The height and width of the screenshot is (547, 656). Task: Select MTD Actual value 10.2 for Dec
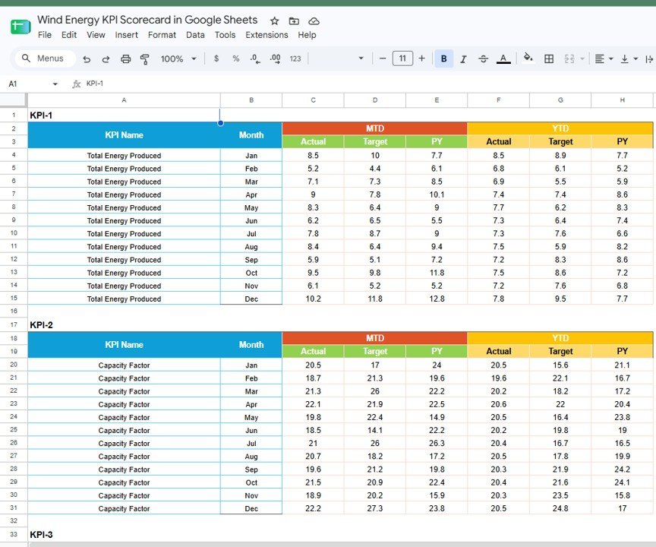click(313, 299)
